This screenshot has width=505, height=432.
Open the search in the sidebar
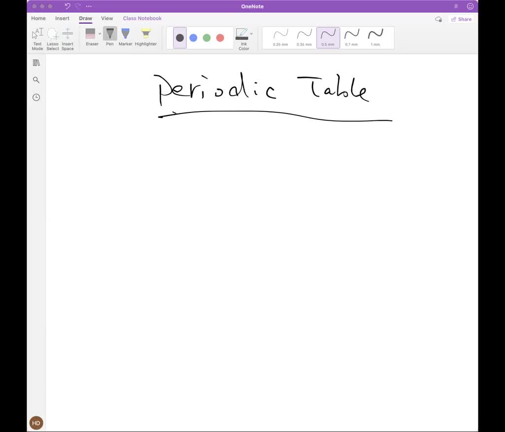36,79
